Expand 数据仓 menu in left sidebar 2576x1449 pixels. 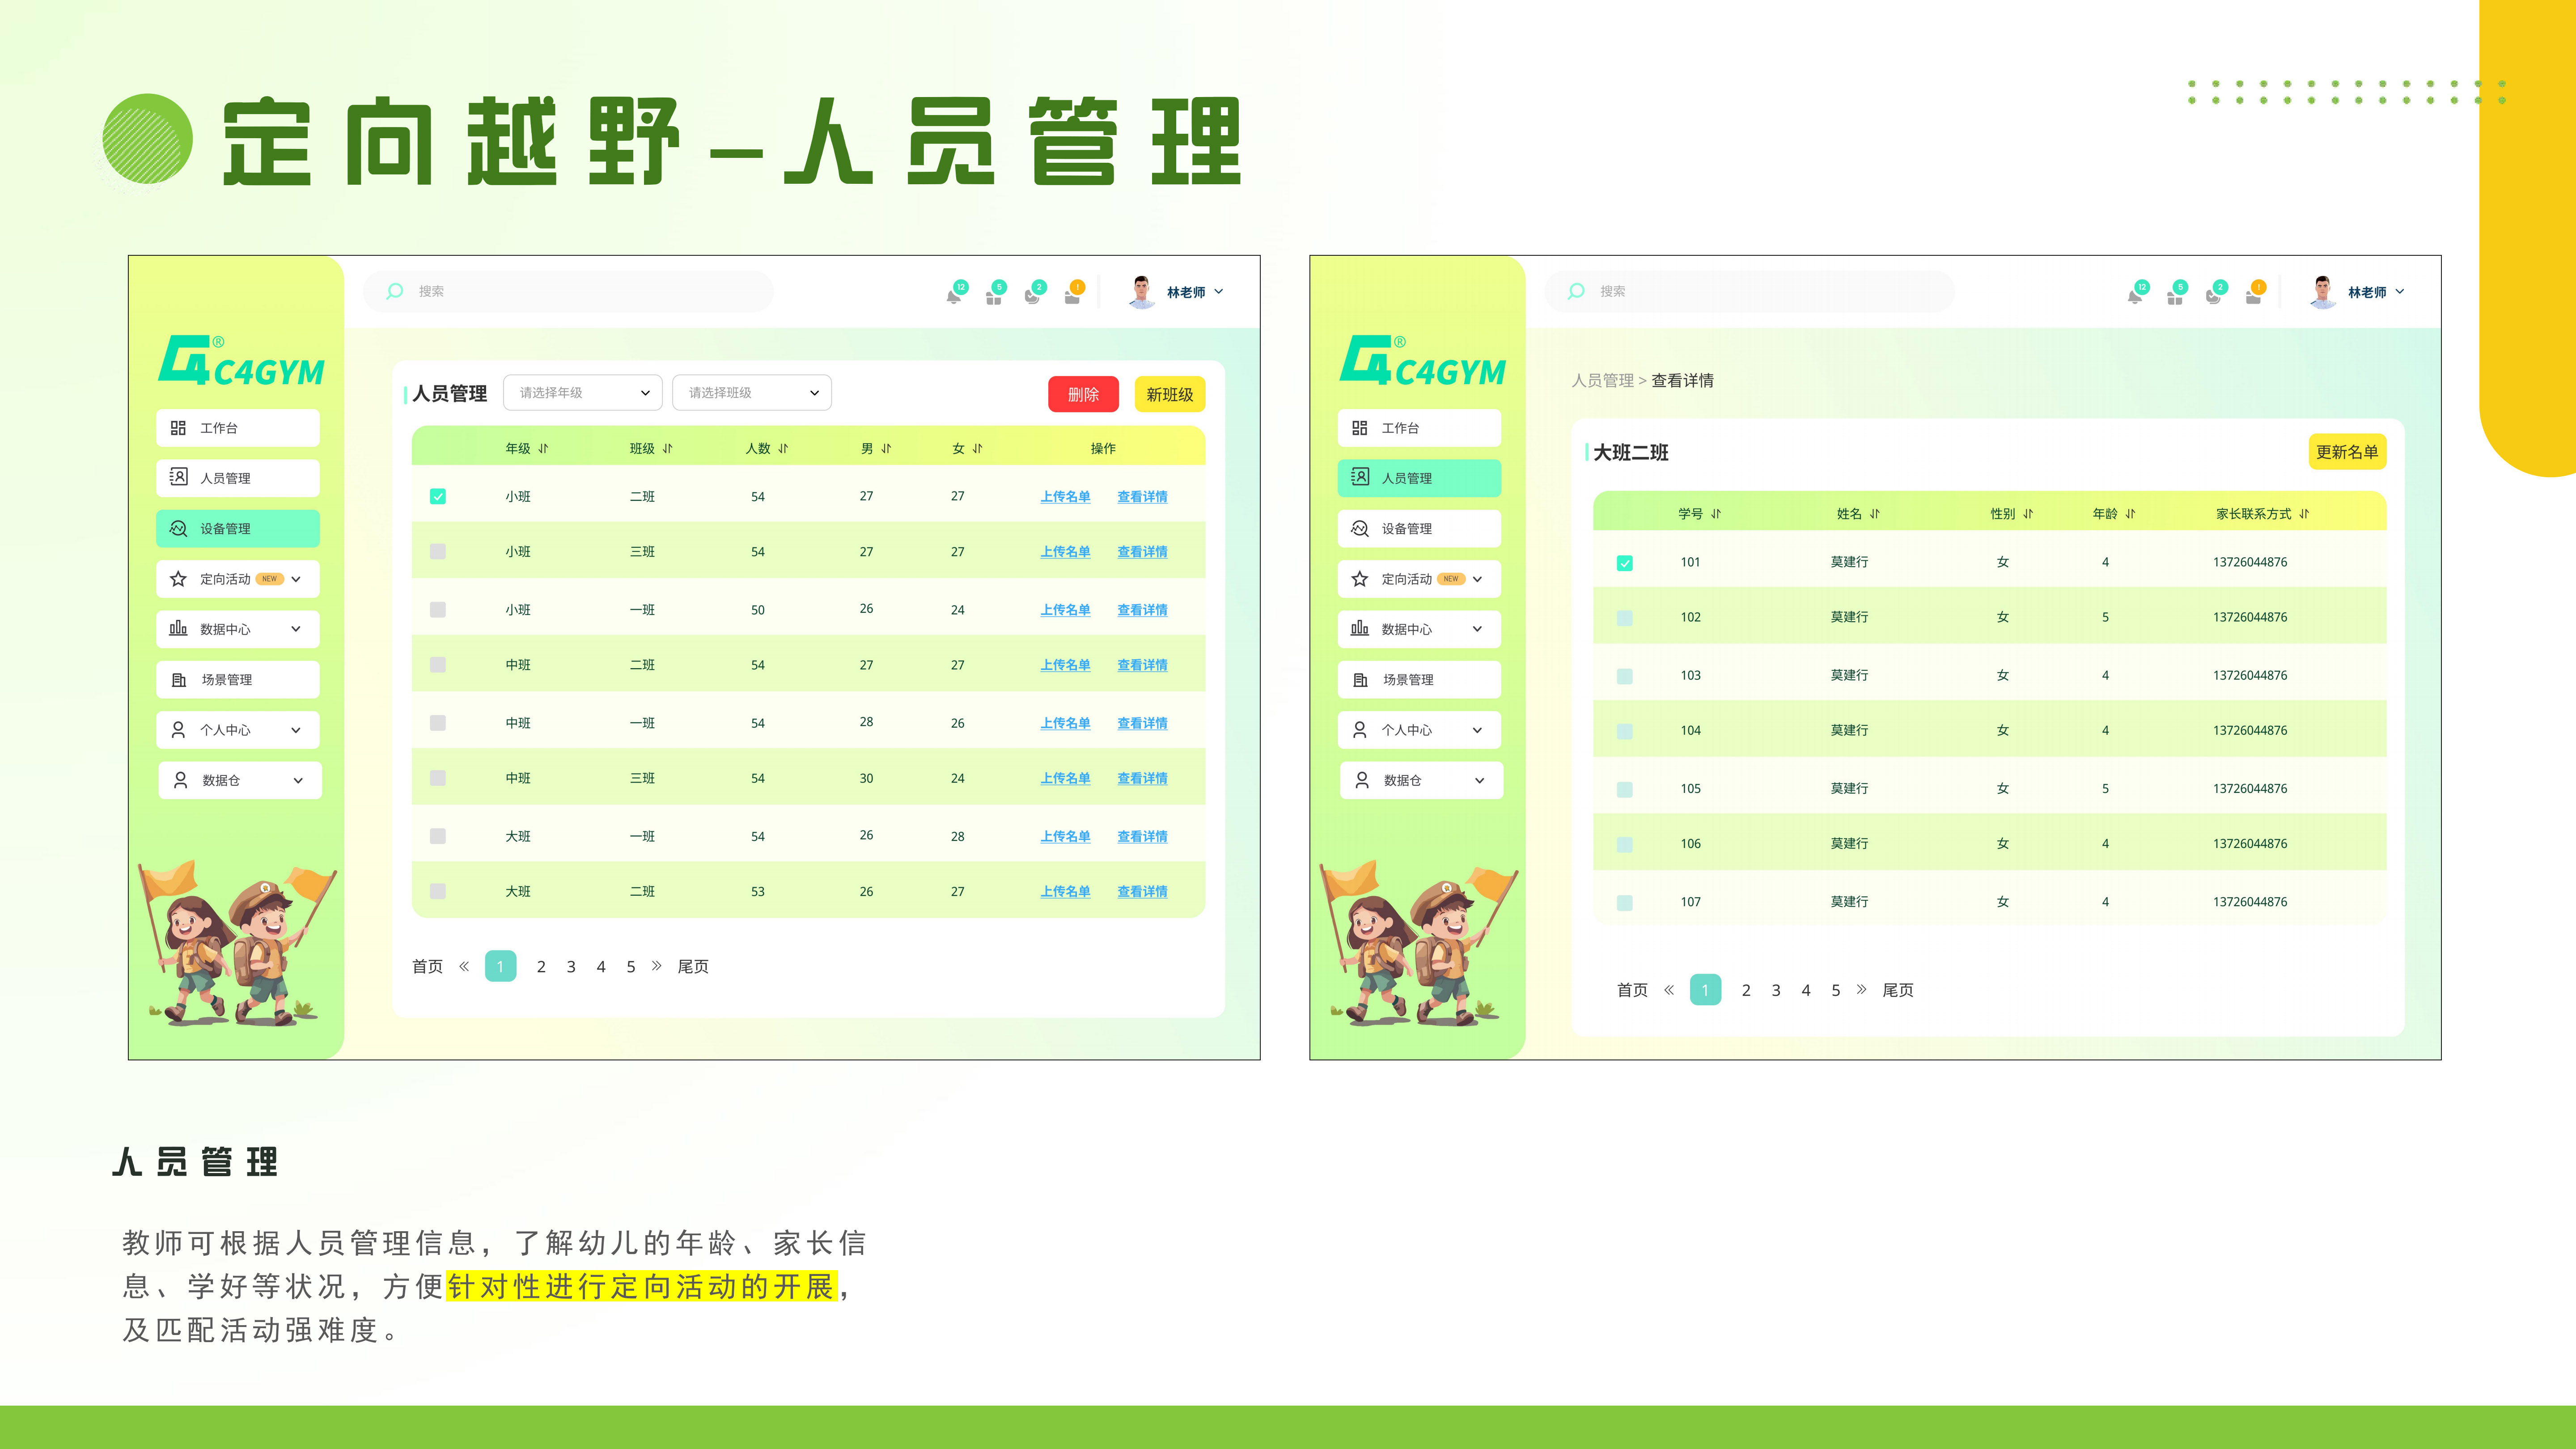pyautogui.click(x=298, y=781)
